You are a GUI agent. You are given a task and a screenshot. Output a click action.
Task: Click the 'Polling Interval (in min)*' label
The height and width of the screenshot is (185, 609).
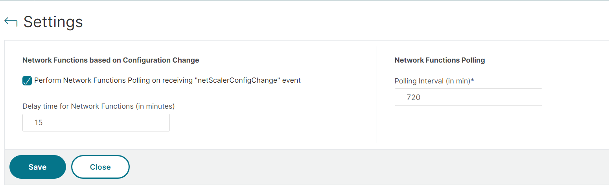coord(434,81)
